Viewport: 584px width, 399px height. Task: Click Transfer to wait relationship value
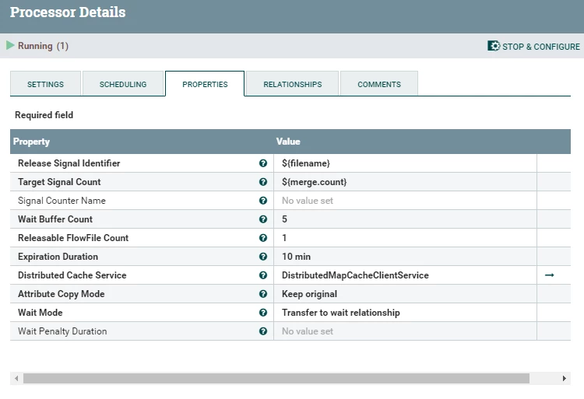405,313
